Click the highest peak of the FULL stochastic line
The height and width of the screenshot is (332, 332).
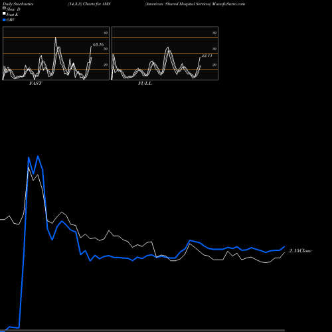point(168,47)
